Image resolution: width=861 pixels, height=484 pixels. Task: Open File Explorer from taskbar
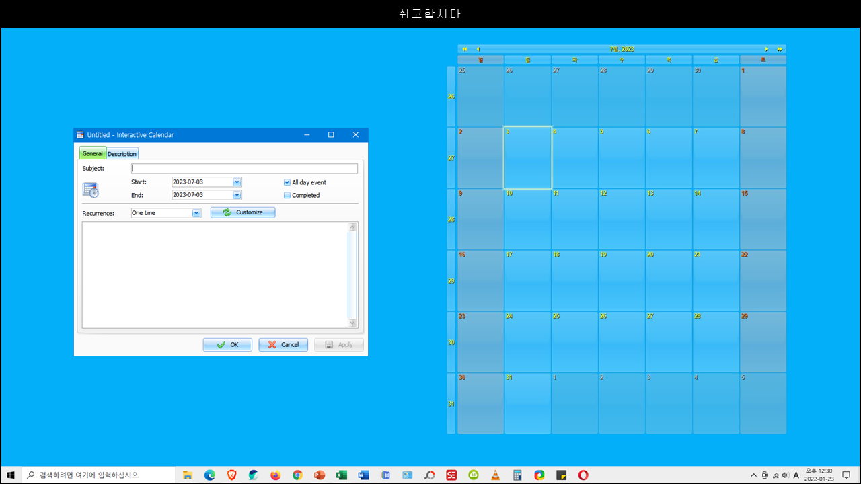click(x=188, y=475)
